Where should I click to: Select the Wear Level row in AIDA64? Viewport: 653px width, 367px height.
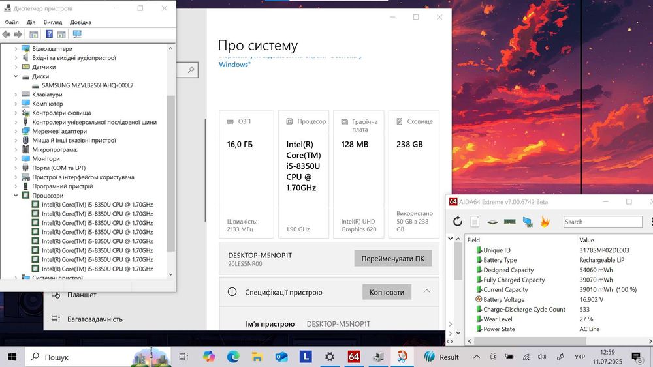click(x=558, y=319)
